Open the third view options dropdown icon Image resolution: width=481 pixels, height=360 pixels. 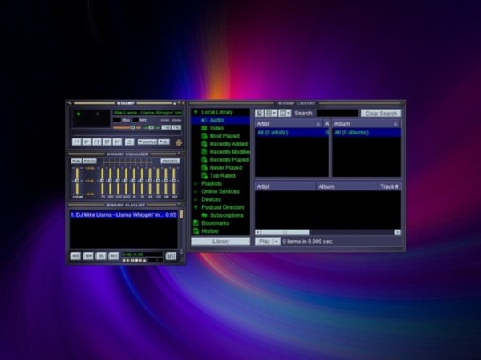[285, 114]
